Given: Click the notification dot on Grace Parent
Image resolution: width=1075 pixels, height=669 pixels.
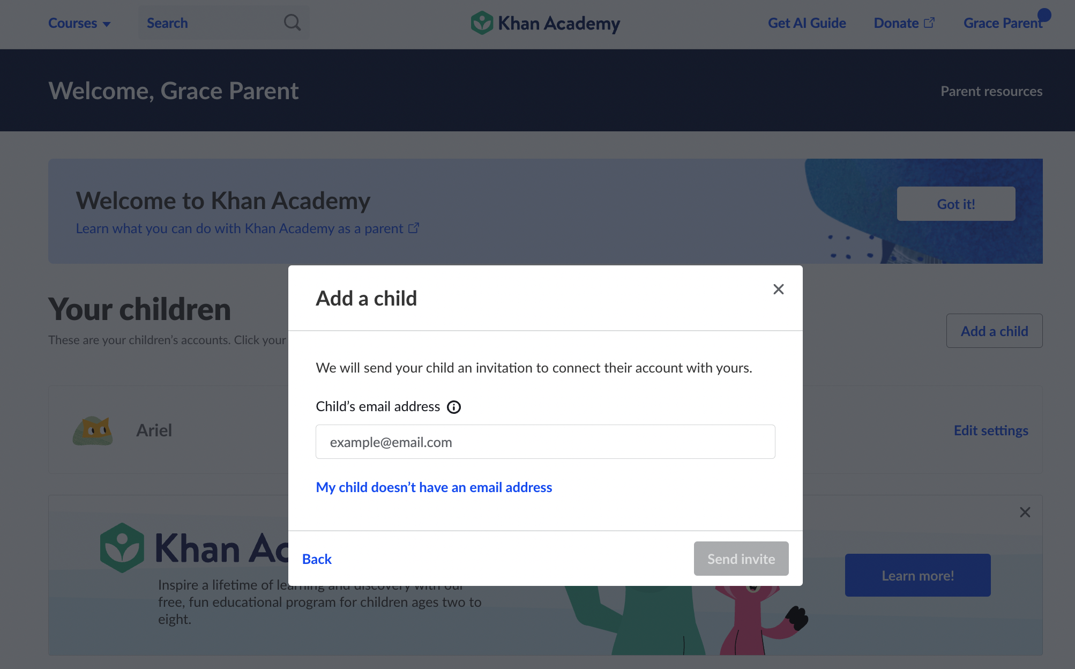Looking at the screenshot, I should pos(1044,15).
